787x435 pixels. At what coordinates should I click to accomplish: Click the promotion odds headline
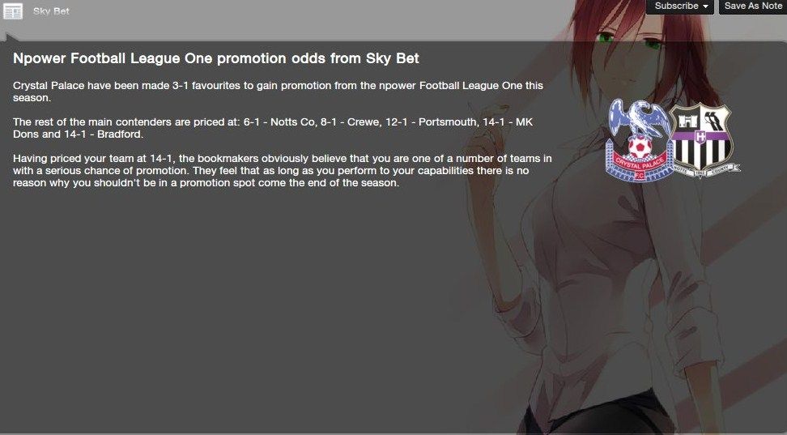(x=216, y=58)
